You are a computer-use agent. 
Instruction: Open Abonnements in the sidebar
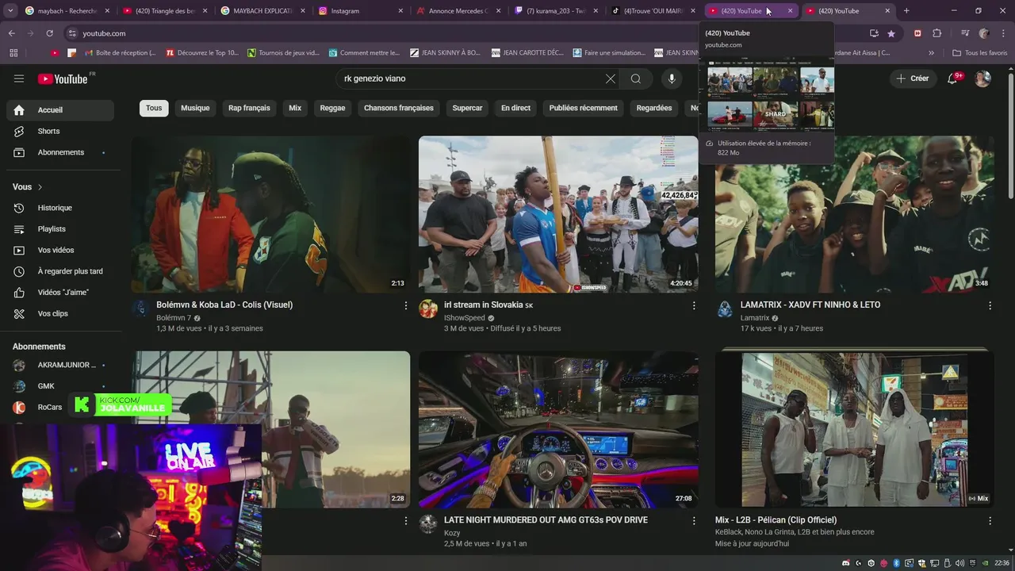pos(60,152)
